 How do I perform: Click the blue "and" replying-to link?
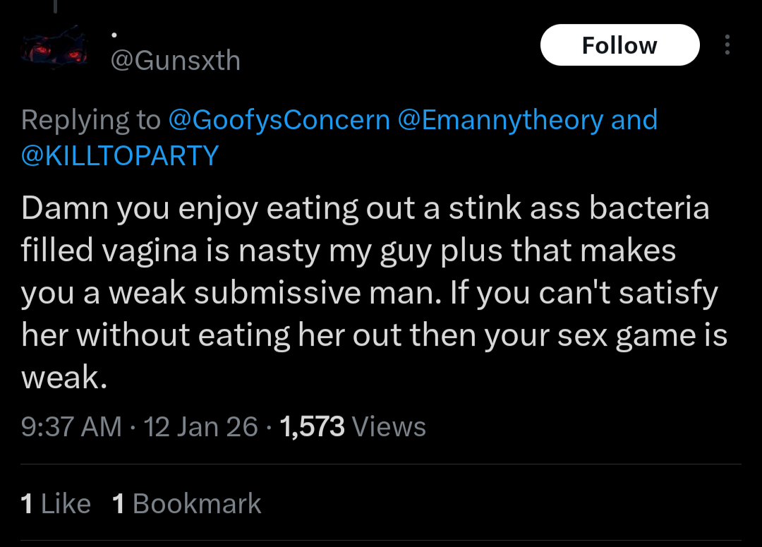[634, 120]
